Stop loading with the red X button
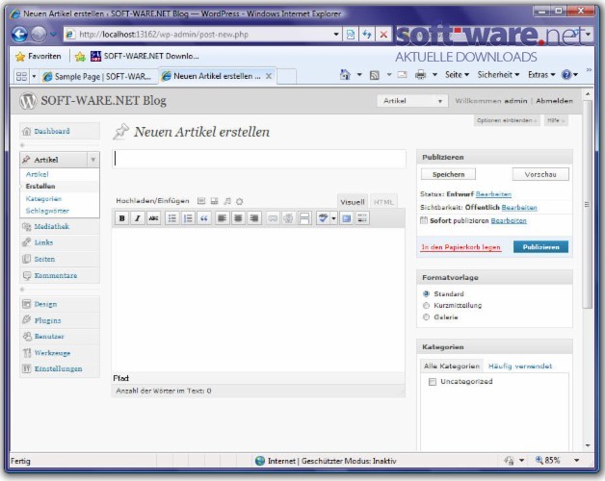The height and width of the screenshot is (481, 605). click(383, 35)
